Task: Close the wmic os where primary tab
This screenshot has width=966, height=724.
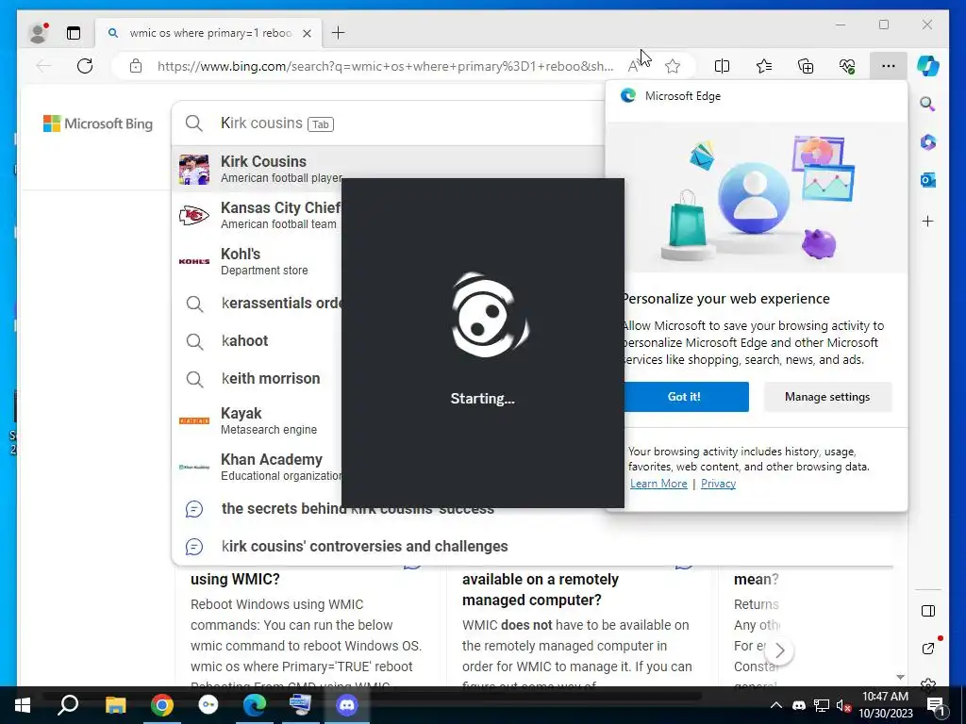Action: point(307,33)
